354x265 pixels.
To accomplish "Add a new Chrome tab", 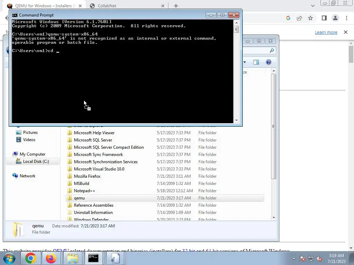I will point(176,6).
